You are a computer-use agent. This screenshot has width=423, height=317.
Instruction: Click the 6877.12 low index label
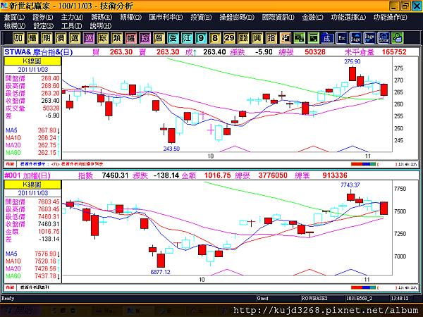pyautogui.click(x=161, y=272)
